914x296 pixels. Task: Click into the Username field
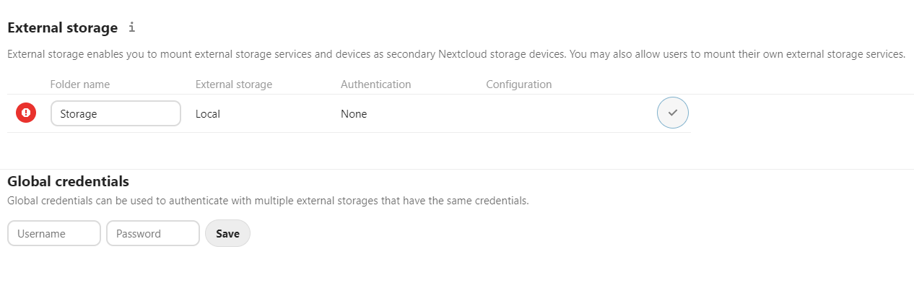coord(54,233)
